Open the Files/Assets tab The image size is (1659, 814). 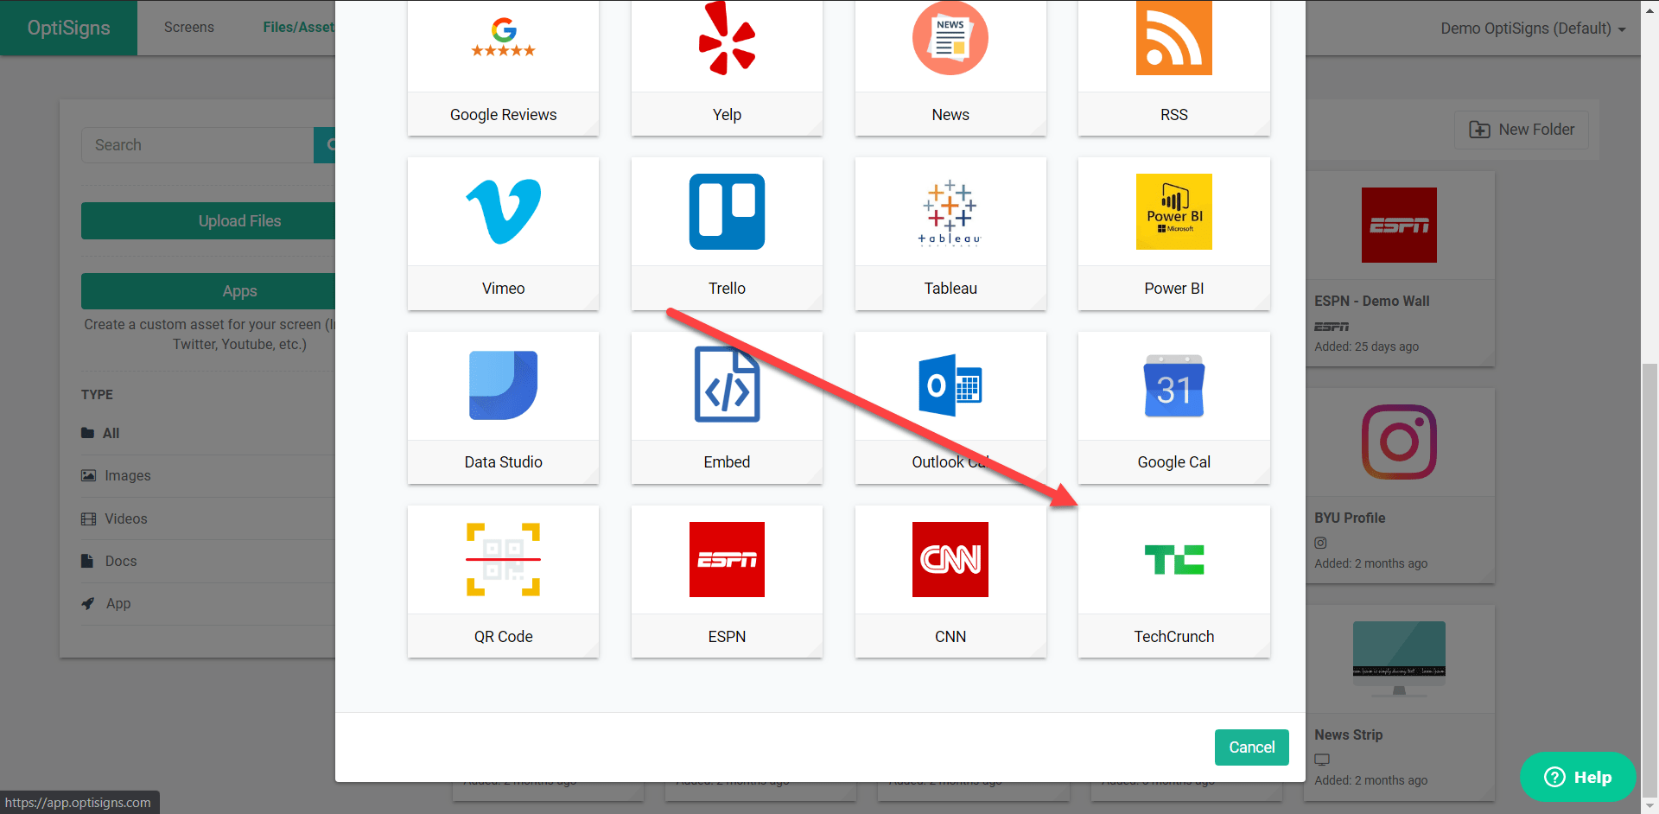298,27
